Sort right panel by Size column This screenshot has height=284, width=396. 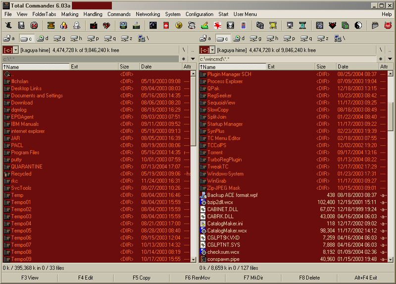pyautogui.click(x=326, y=67)
